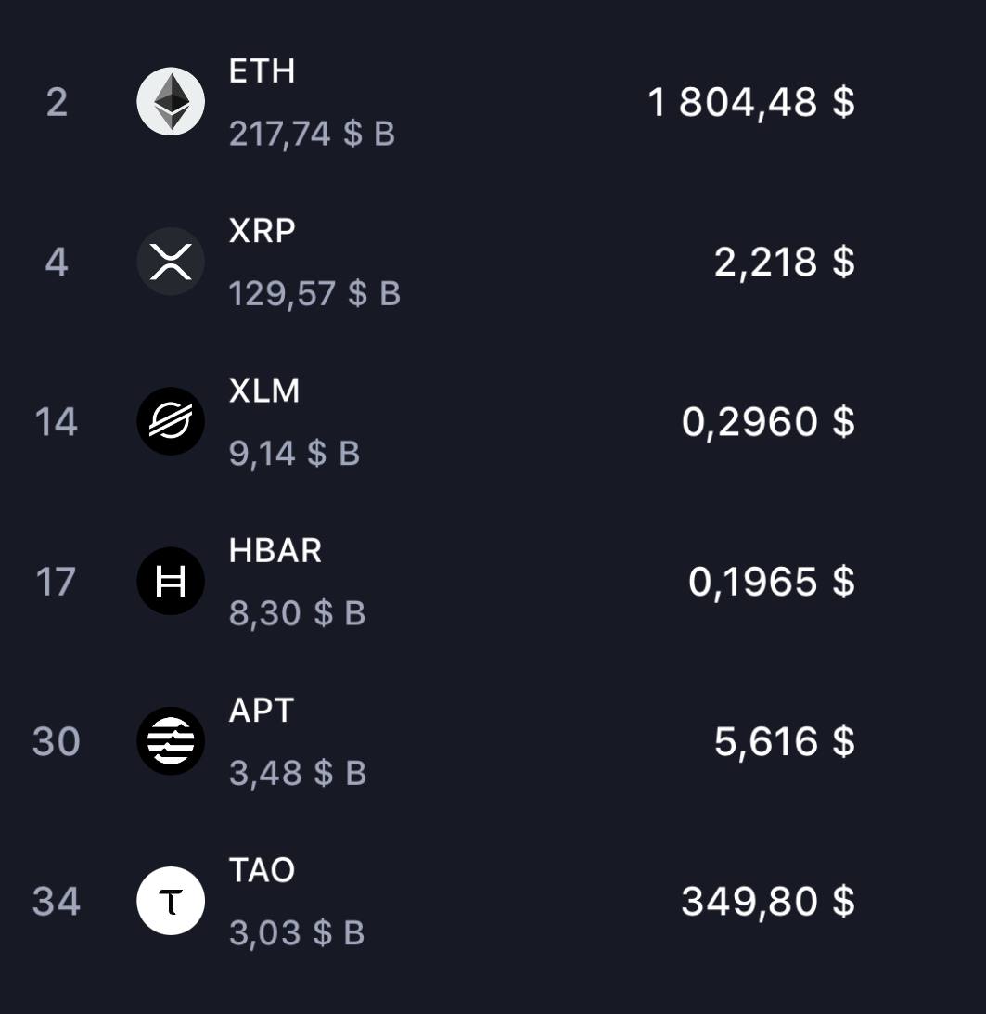The width and height of the screenshot is (986, 1014).
Task: Click the XLM price 0,2960 $
Action: coord(768,421)
